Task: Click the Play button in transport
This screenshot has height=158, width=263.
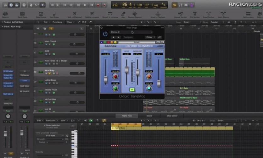Action: [x=85, y=5]
